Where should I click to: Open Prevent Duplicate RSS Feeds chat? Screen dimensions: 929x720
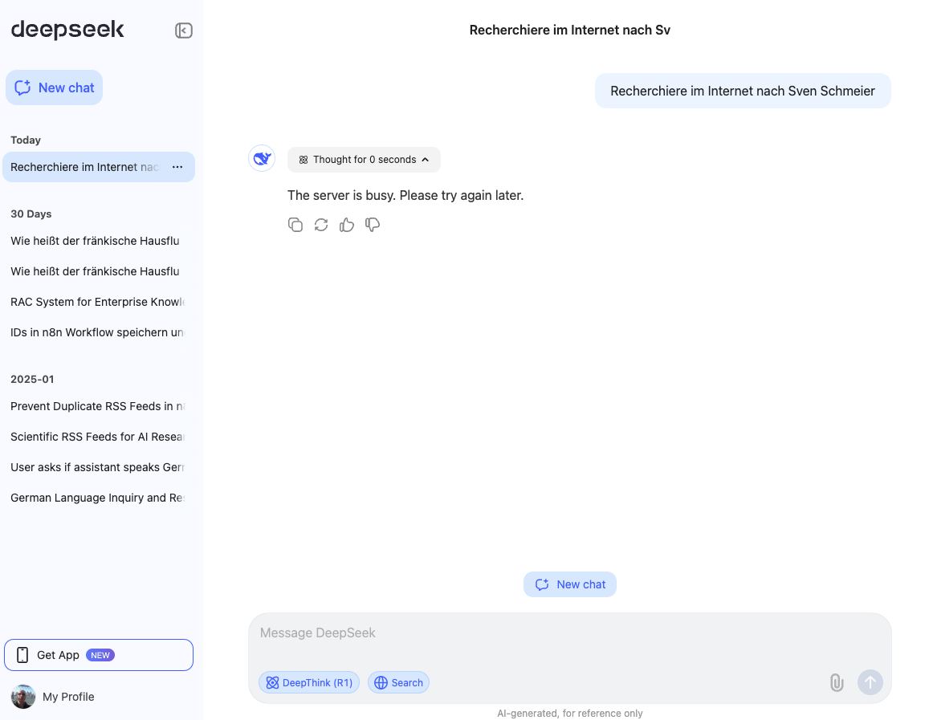tap(98, 406)
